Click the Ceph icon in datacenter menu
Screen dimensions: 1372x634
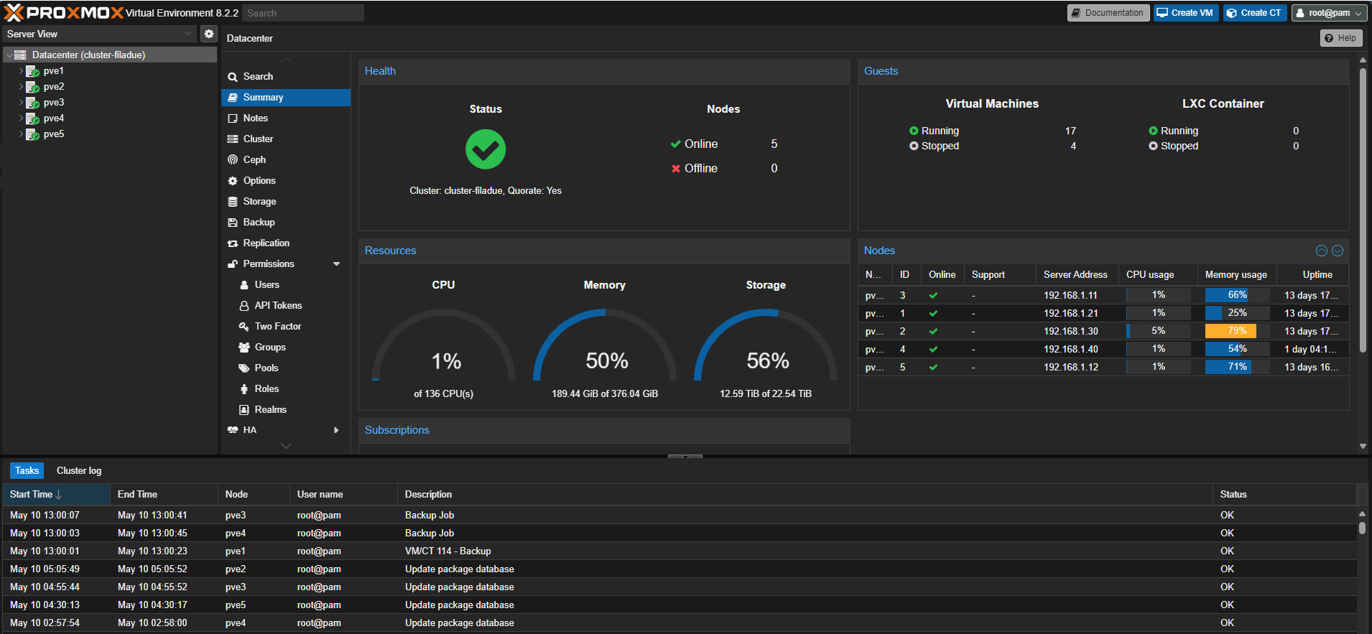click(233, 159)
